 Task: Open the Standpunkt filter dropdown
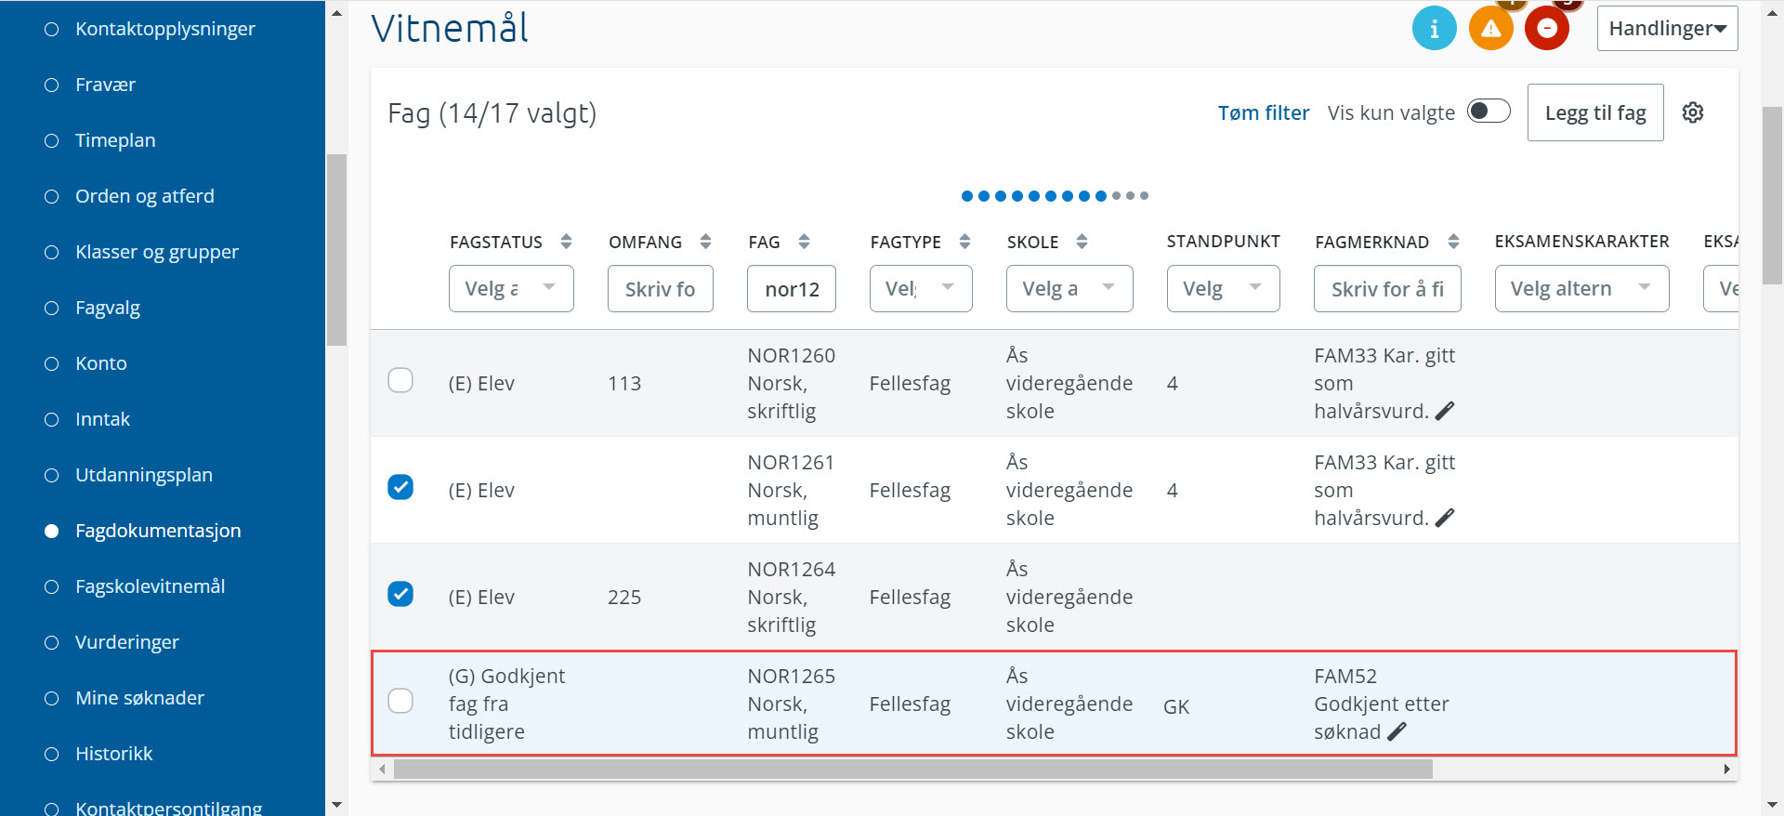[x=1223, y=288]
